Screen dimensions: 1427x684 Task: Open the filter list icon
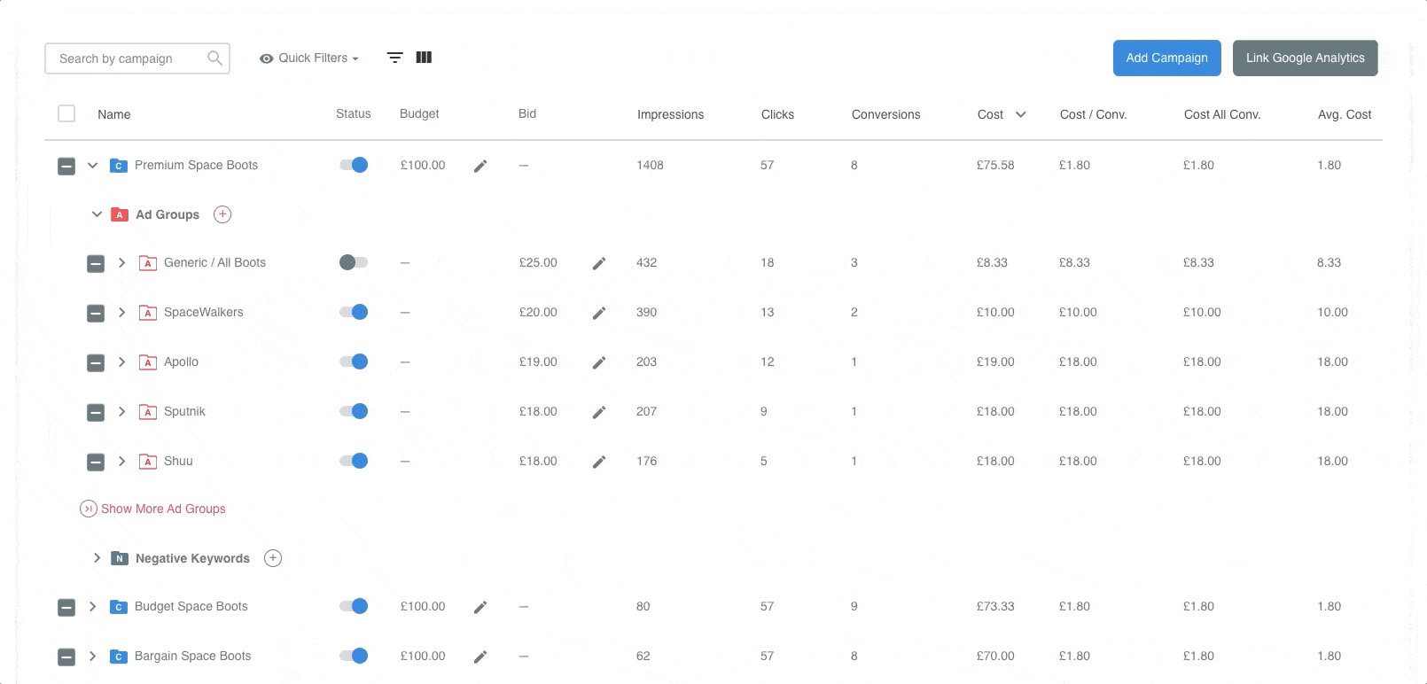coord(395,58)
